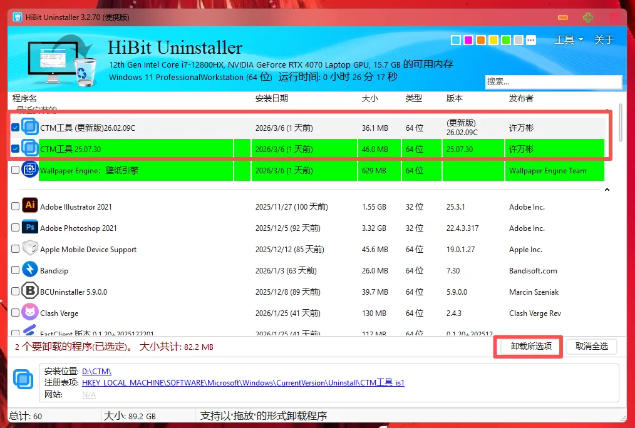The width and height of the screenshot is (635, 428).
Task: Click the 取消全选 button
Action: tap(592, 346)
